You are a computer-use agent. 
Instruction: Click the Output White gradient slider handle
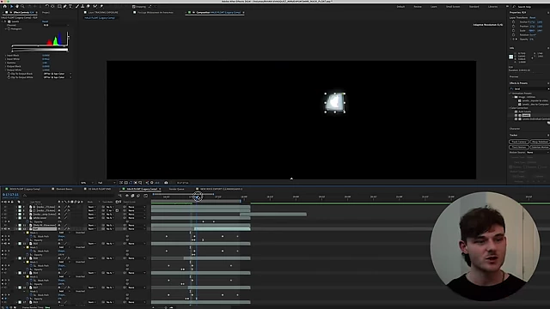point(67,51)
